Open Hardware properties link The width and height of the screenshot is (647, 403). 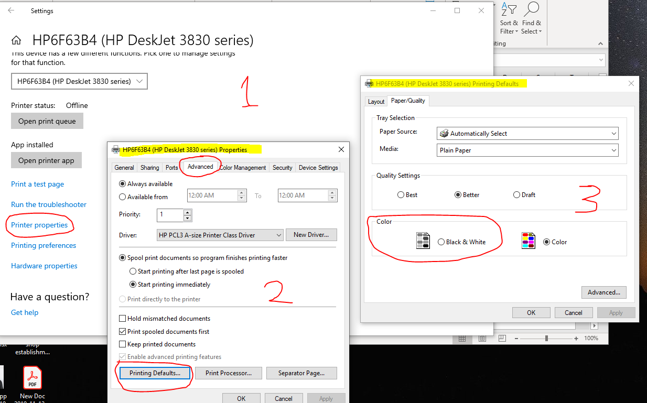tap(44, 266)
